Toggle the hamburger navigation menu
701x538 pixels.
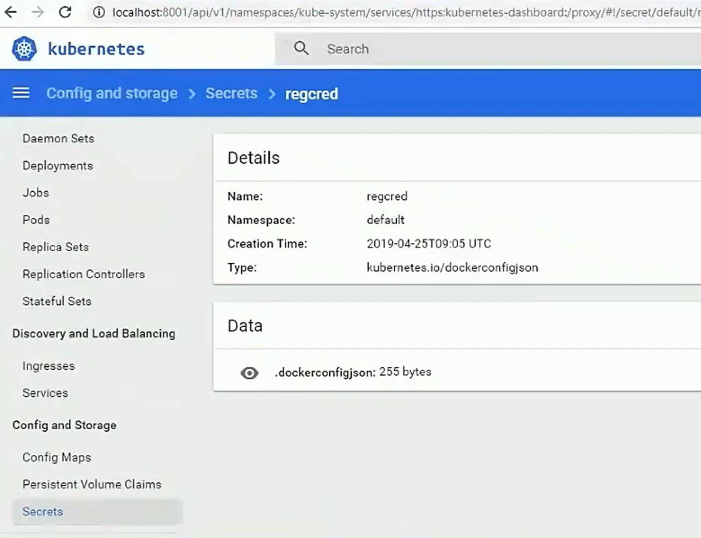[x=21, y=93]
